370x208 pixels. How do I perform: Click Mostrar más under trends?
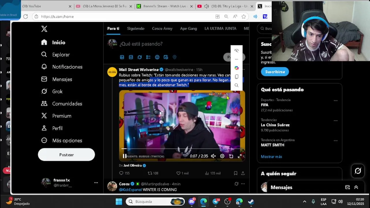[271, 157]
